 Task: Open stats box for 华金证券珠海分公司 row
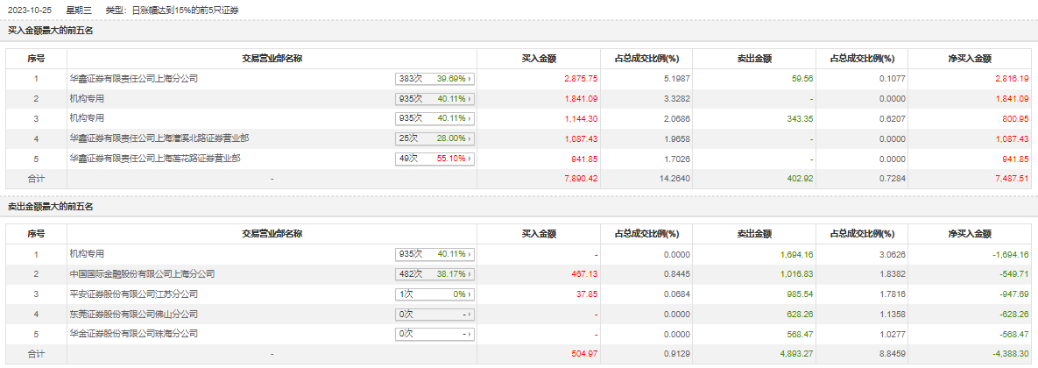point(434,334)
